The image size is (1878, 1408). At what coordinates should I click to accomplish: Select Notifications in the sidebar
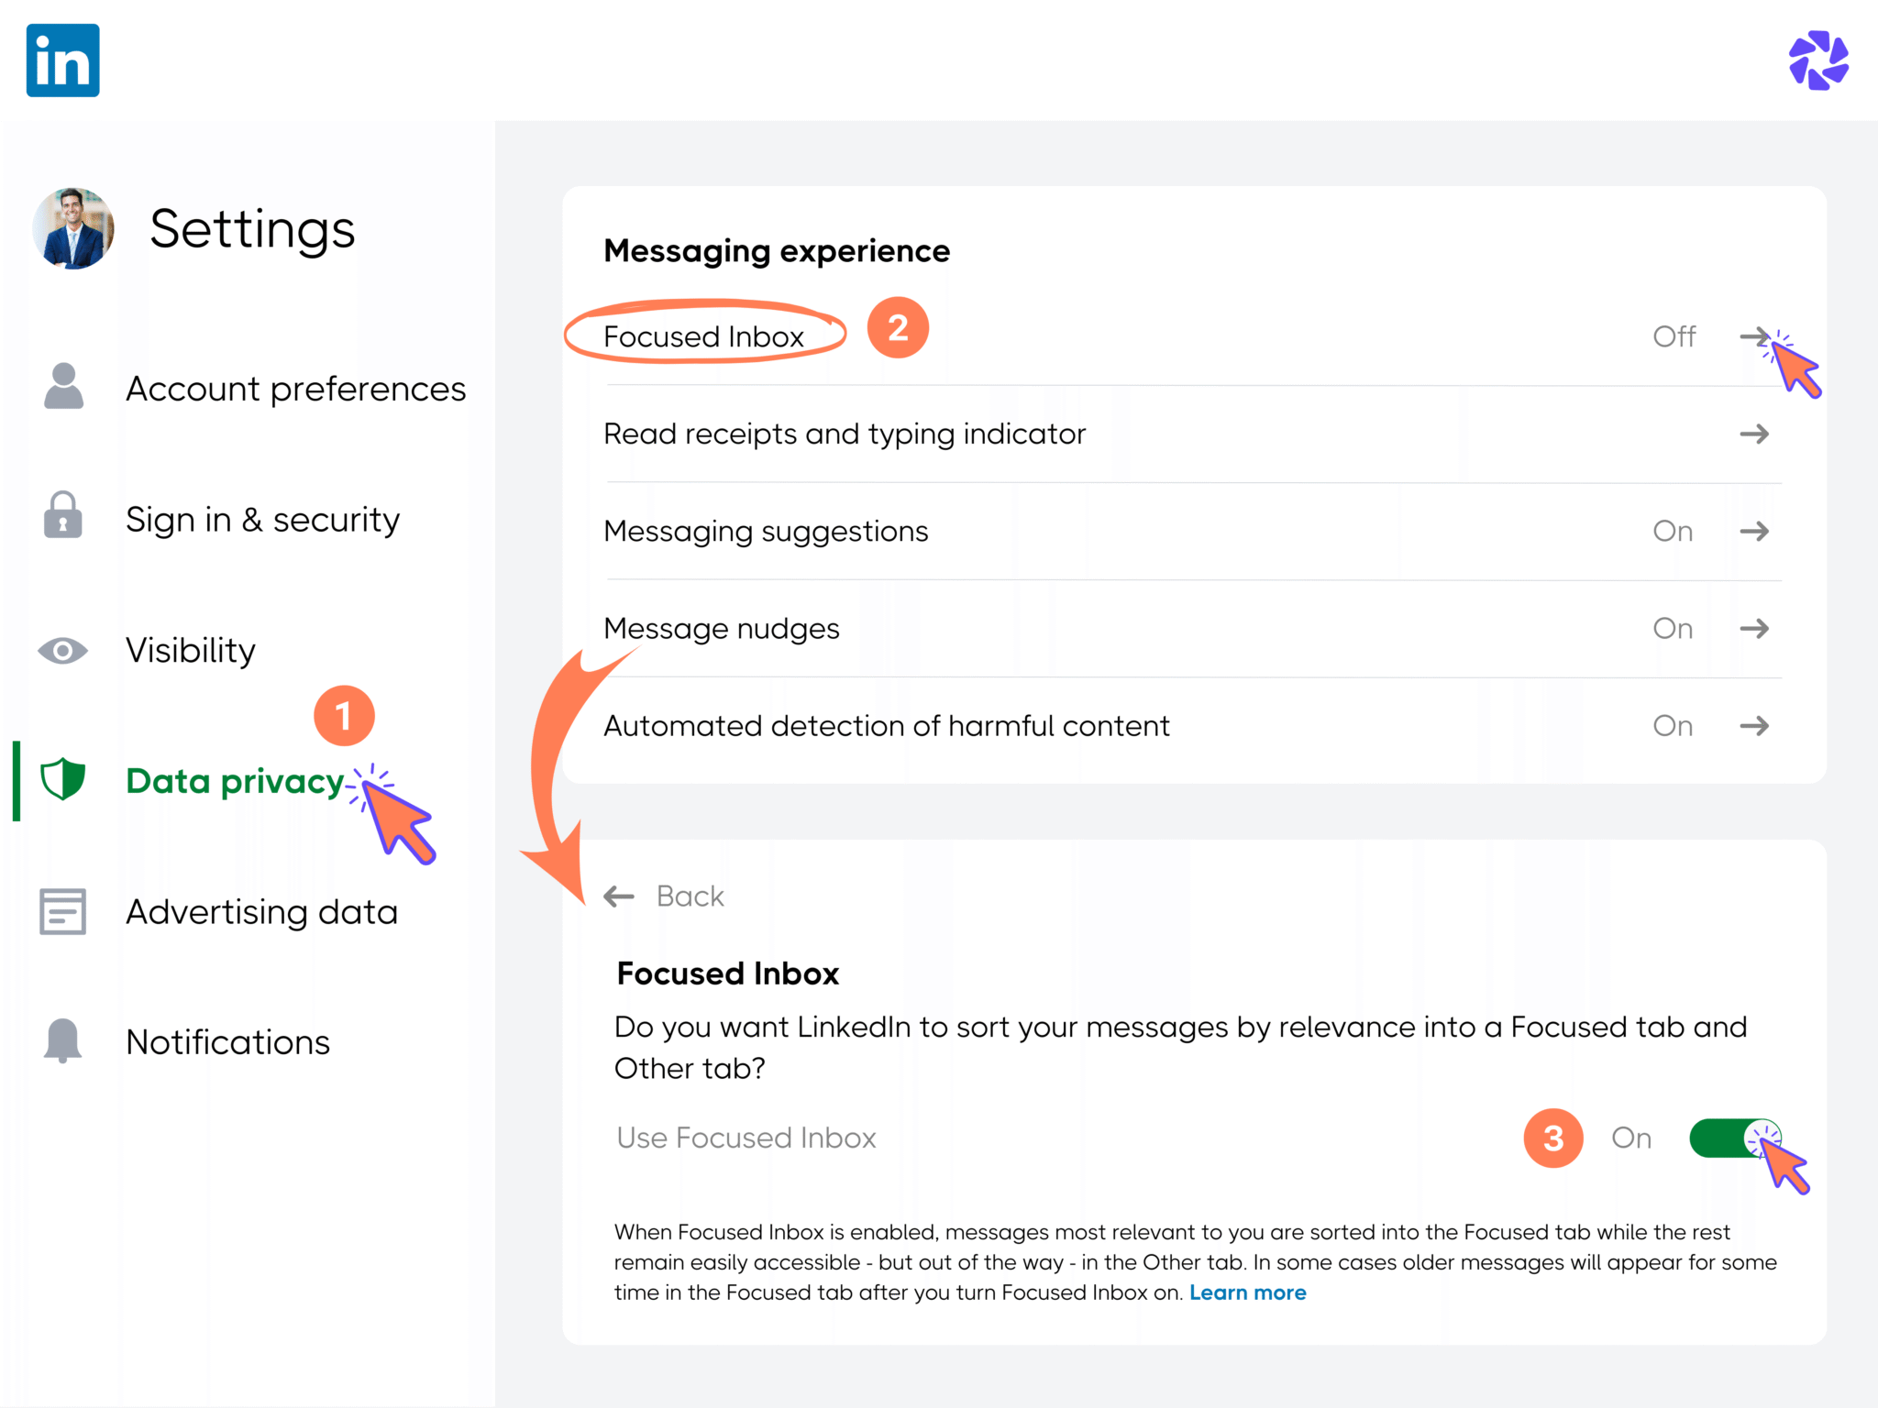(x=227, y=1041)
